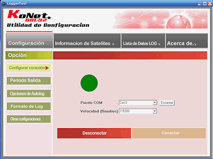Click the Utilidad de Configuracion title

48,25
